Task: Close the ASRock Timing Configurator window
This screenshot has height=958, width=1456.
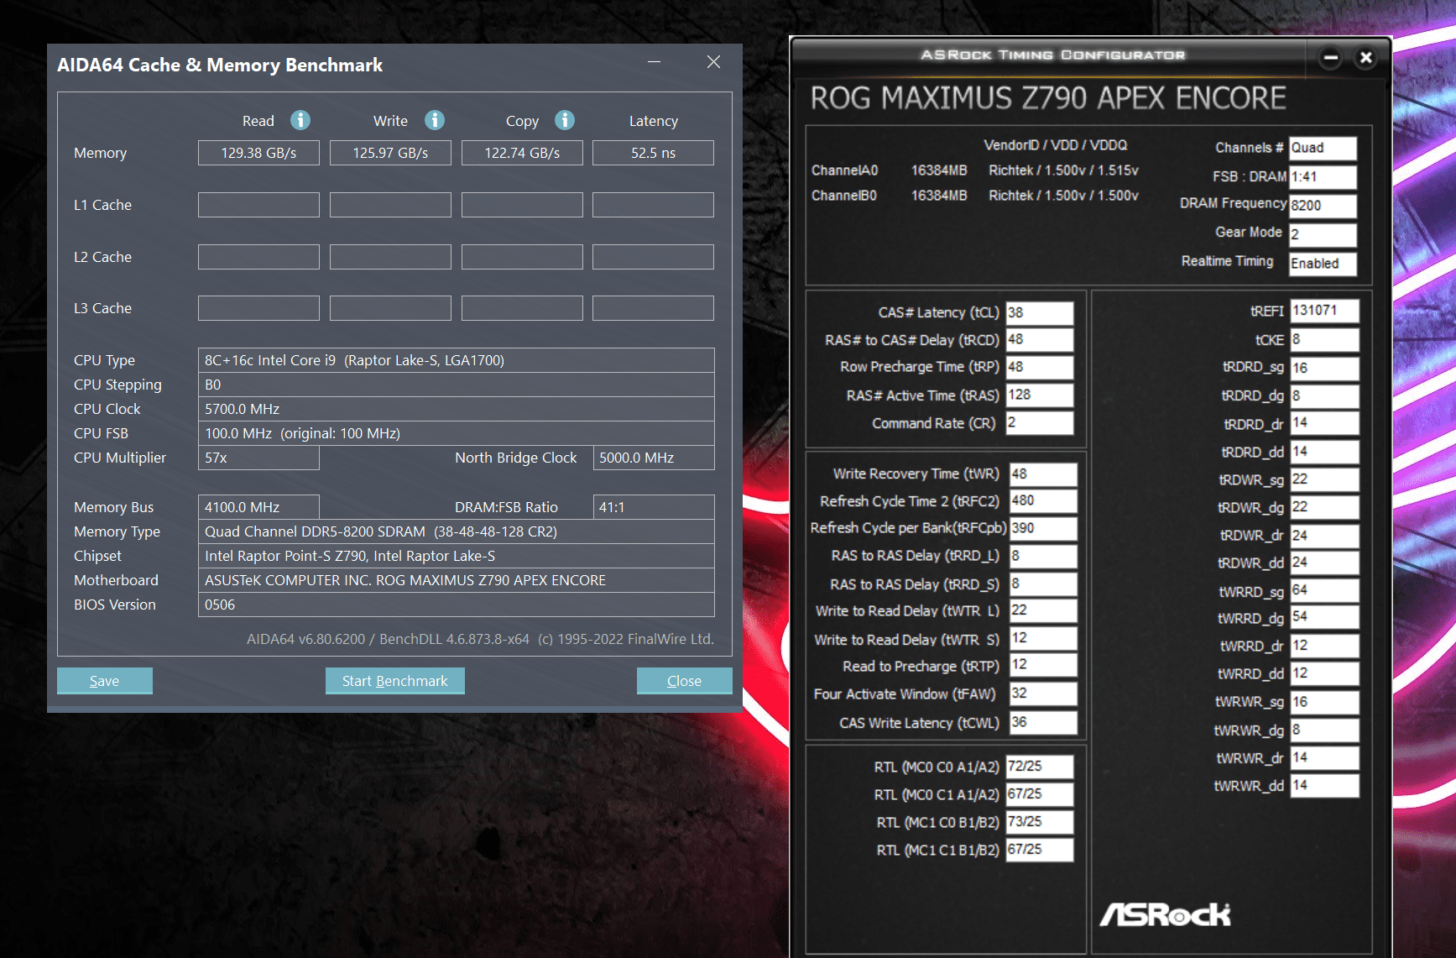Action: (x=1365, y=58)
